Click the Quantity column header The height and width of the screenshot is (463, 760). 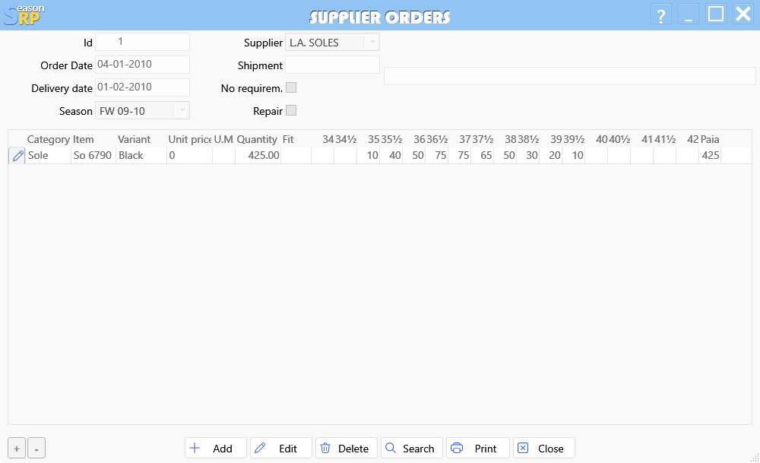[257, 140]
